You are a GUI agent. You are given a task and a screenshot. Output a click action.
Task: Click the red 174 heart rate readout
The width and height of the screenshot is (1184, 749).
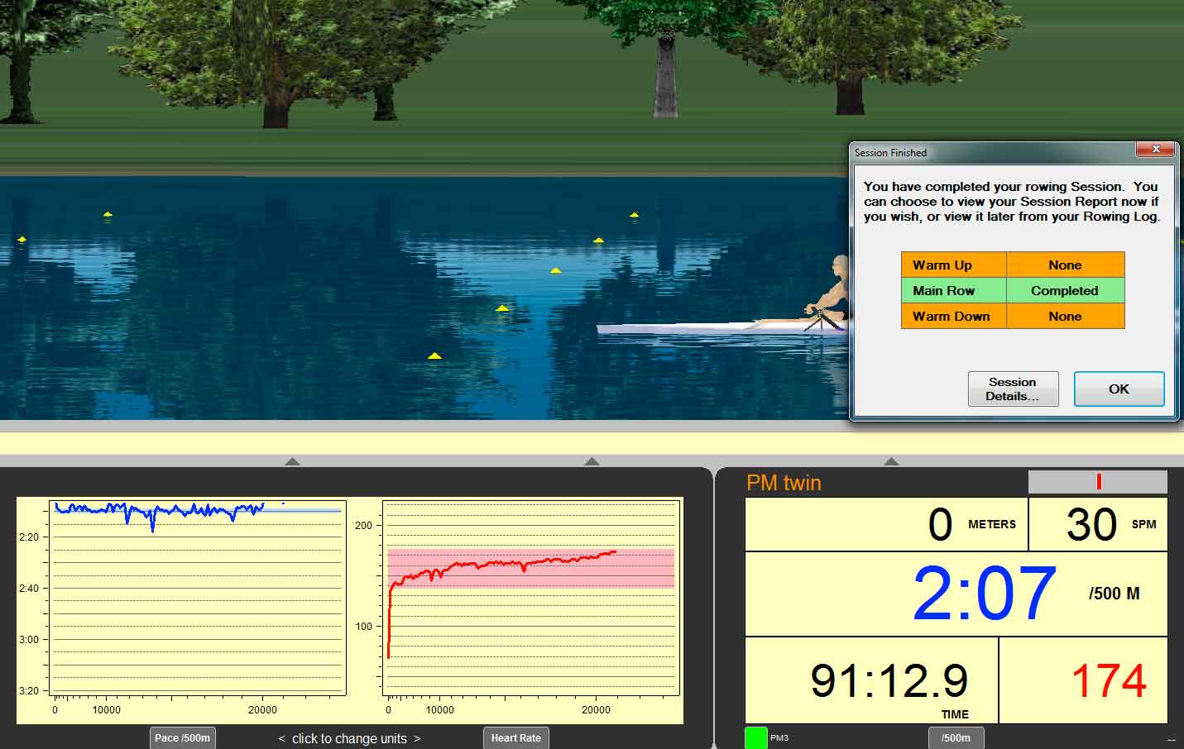click(x=1110, y=680)
